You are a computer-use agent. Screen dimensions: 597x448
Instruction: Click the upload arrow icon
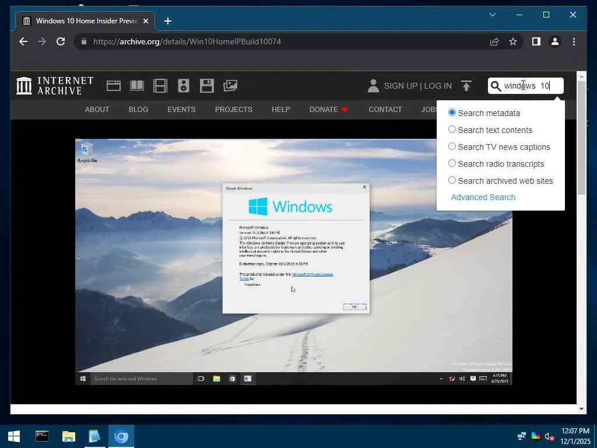pos(466,86)
